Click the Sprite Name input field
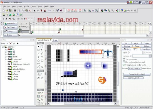The image size is (153, 109). tap(135, 53)
